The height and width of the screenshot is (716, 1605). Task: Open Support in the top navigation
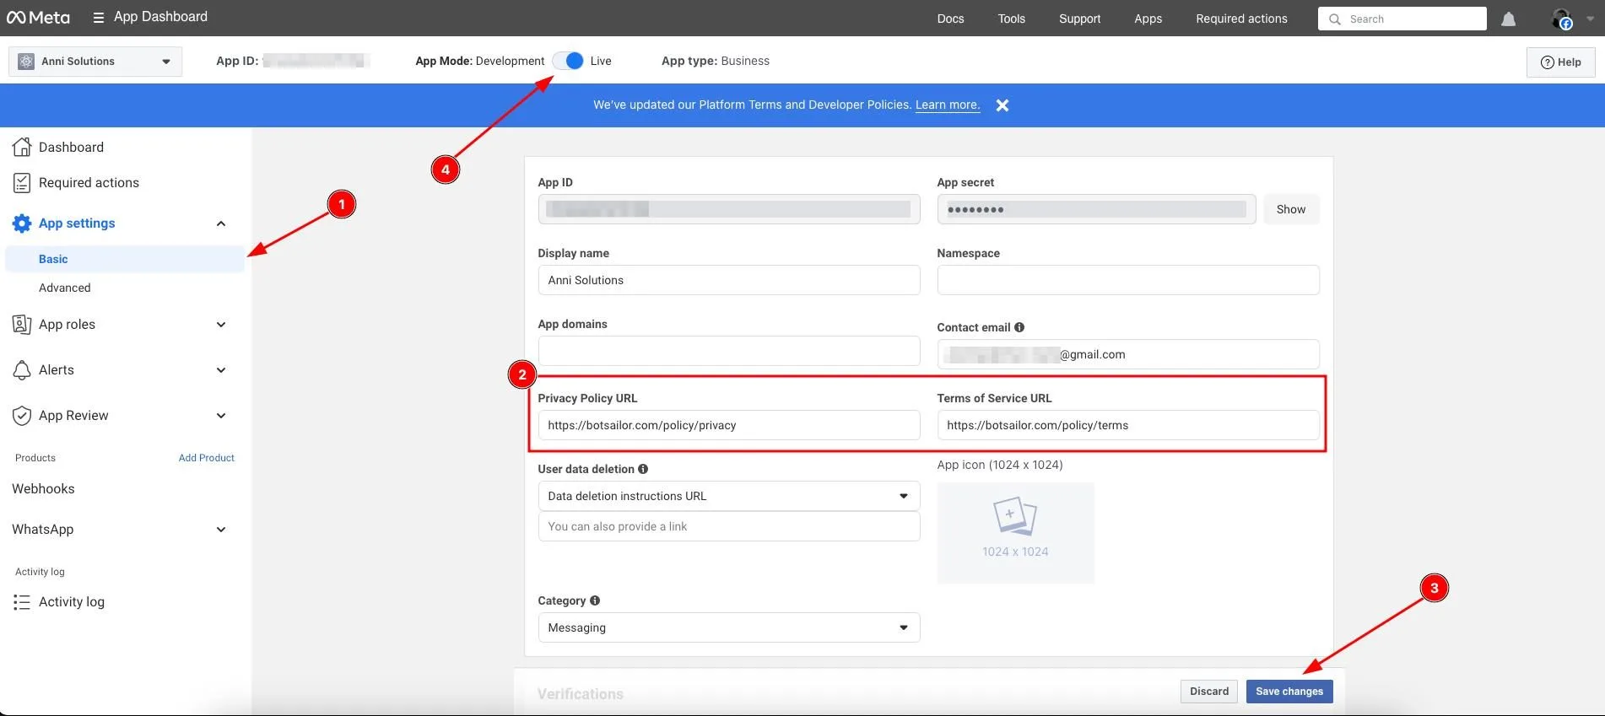1079,19
